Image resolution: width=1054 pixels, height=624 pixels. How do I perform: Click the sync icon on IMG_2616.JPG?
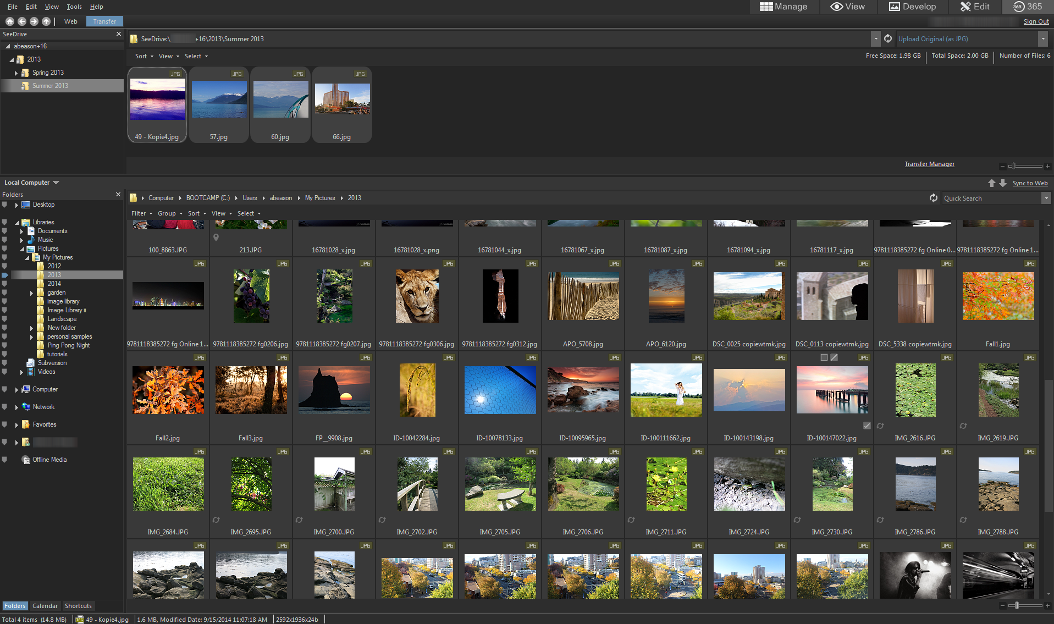tap(880, 426)
